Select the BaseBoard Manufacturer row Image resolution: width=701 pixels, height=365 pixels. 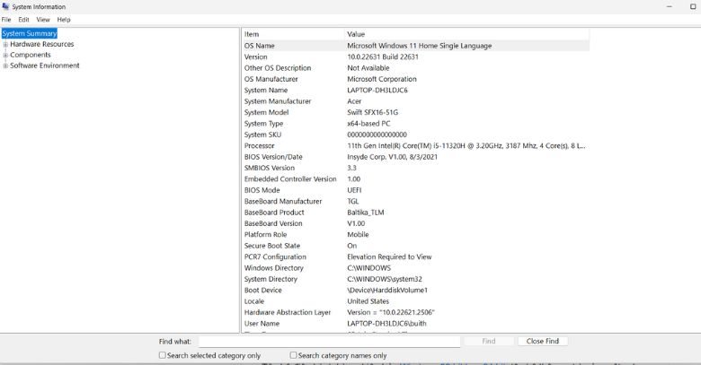pyautogui.click(x=416, y=201)
